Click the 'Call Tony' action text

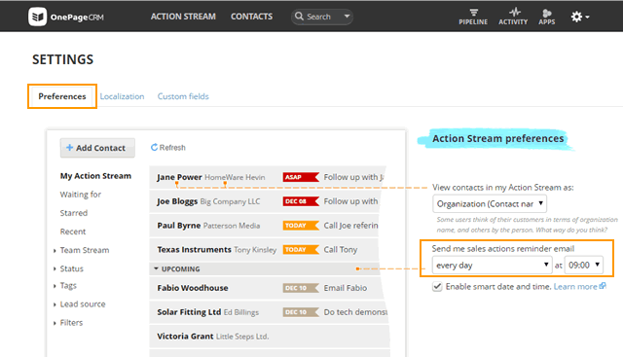(341, 250)
